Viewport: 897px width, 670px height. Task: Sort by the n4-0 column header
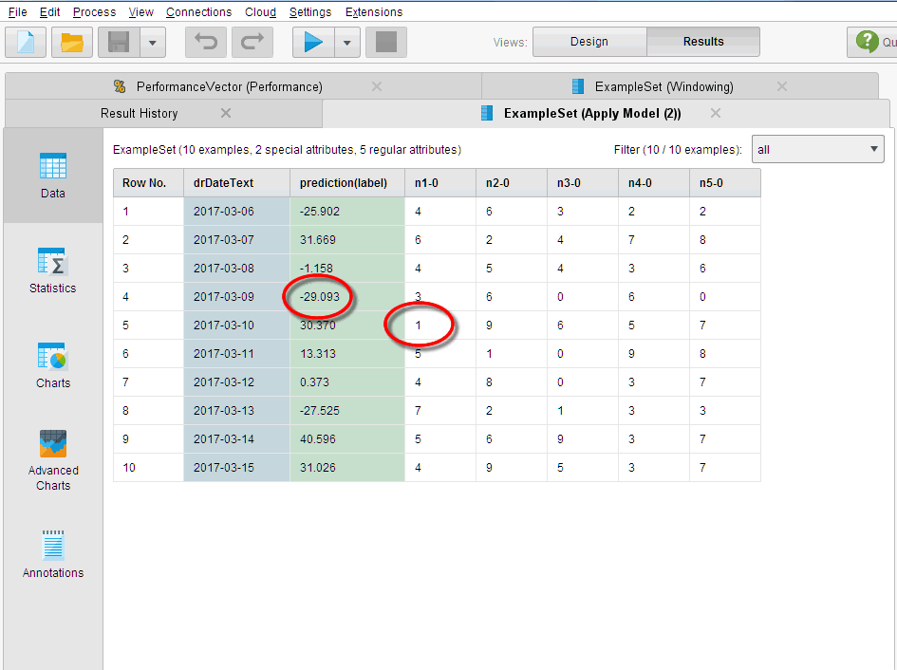(654, 183)
